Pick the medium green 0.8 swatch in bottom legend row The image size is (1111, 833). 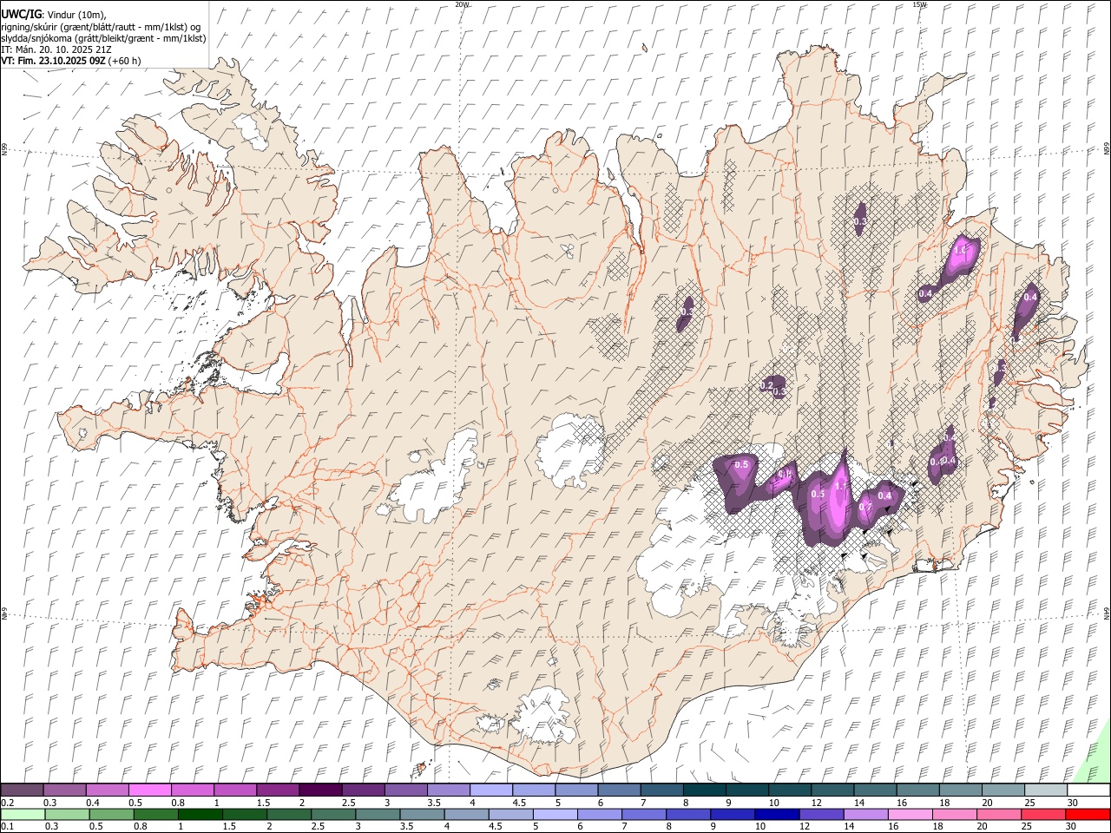pos(155,815)
